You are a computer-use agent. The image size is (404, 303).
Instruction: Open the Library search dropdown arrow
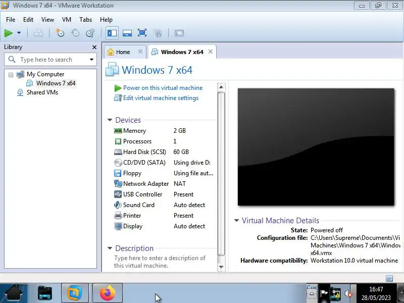(x=91, y=60)
